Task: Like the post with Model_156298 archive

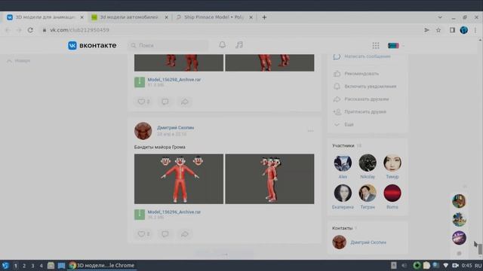Action: coord(143,102)
